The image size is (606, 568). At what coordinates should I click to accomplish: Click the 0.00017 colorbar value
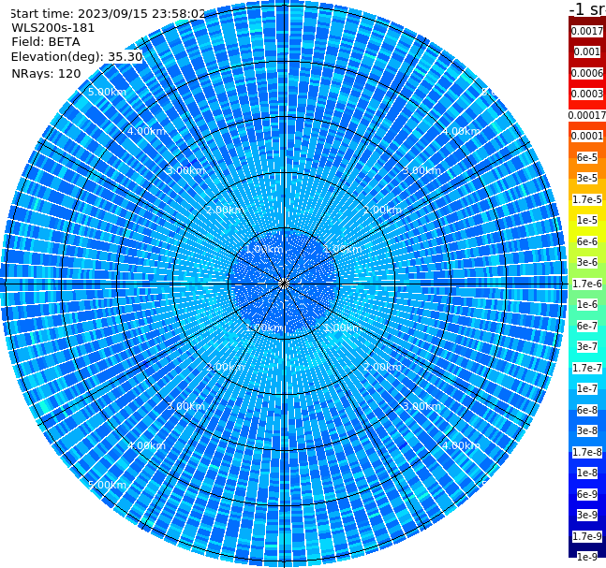587,115
